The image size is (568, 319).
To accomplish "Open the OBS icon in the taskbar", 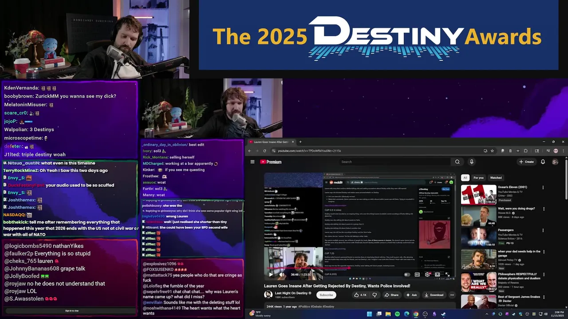I will pyautogui.click(x=425, y=314).
